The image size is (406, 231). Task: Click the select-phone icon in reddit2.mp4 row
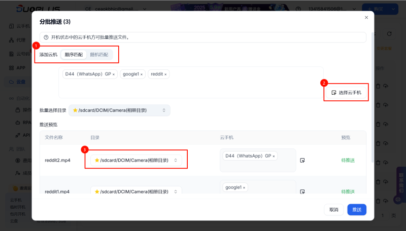tap(302, 160)
